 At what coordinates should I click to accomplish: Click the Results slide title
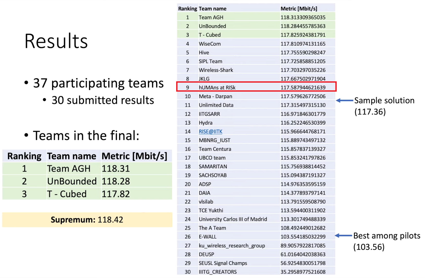(56, 41)
